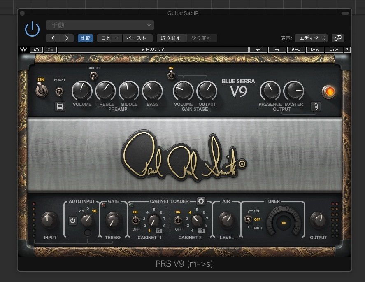This screenshot has width=365, height=282.
Task: Click the orange power indicator lamp
Action: [329, 92]
